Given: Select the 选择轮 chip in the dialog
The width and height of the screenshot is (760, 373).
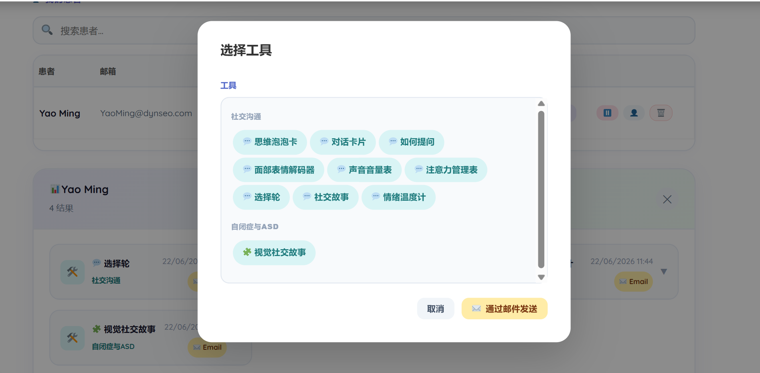Looking at the screenshot, I should [261, 197].
